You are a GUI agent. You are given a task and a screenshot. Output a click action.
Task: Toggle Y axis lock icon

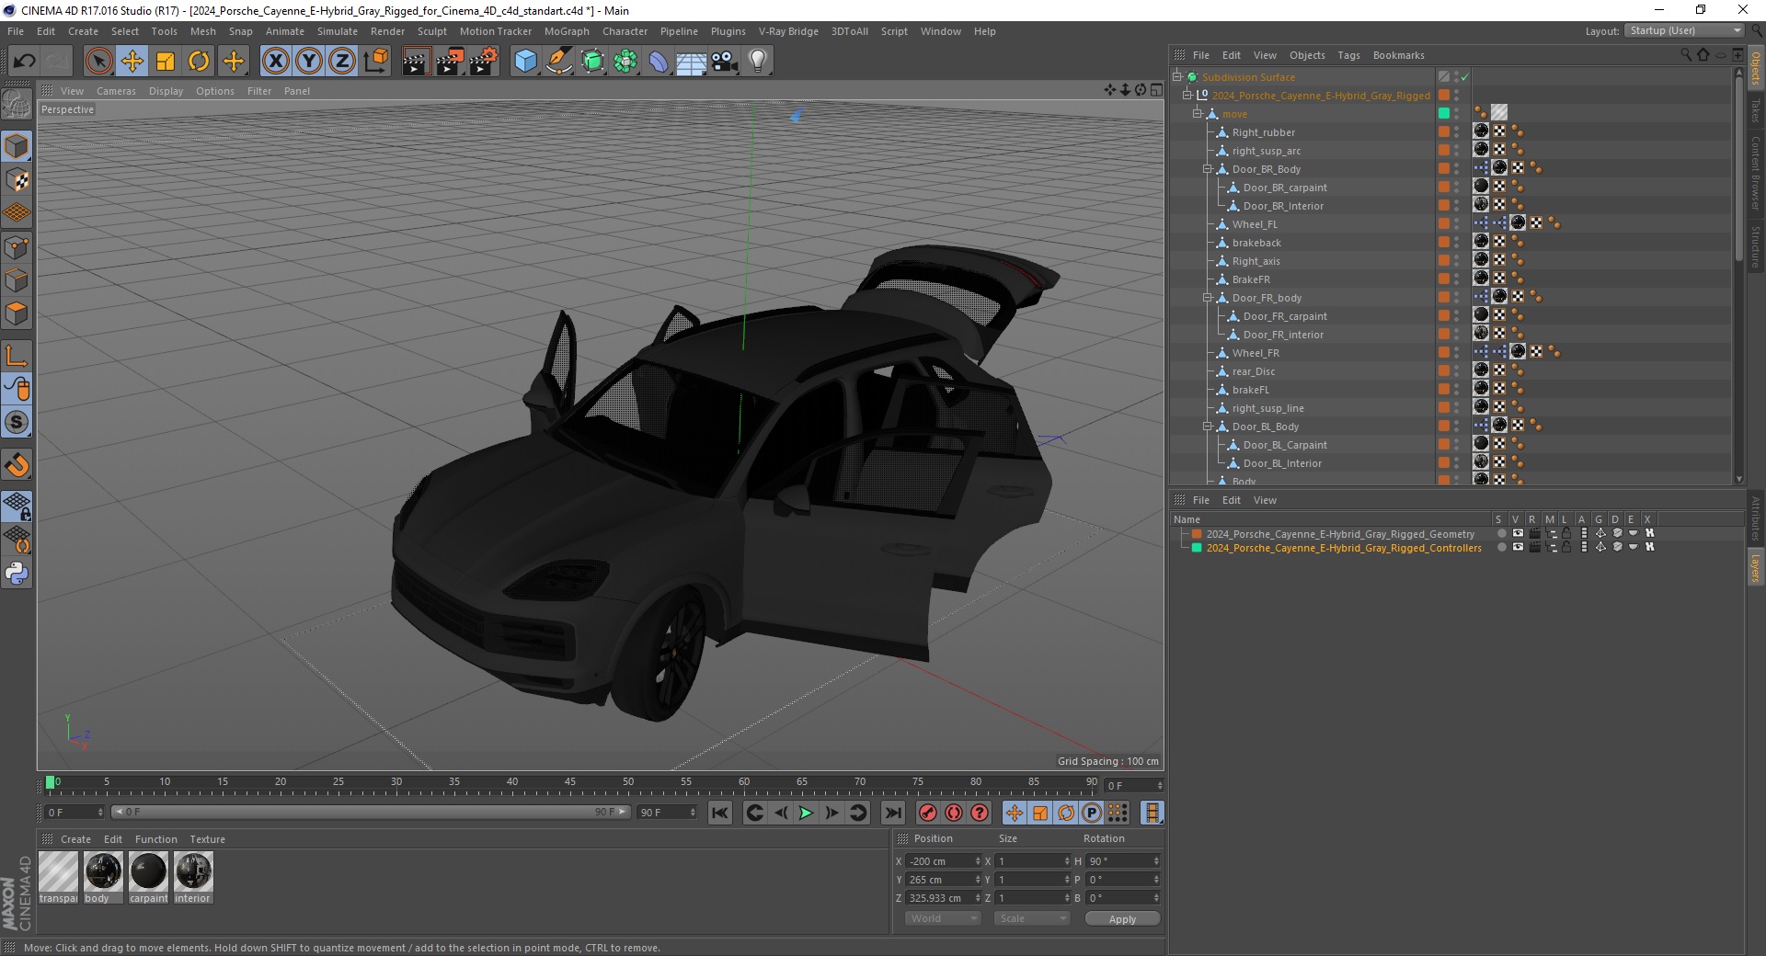pos(309,62)
